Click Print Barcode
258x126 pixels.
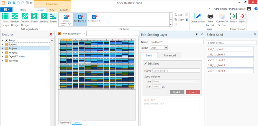click(x=211, y=20)
